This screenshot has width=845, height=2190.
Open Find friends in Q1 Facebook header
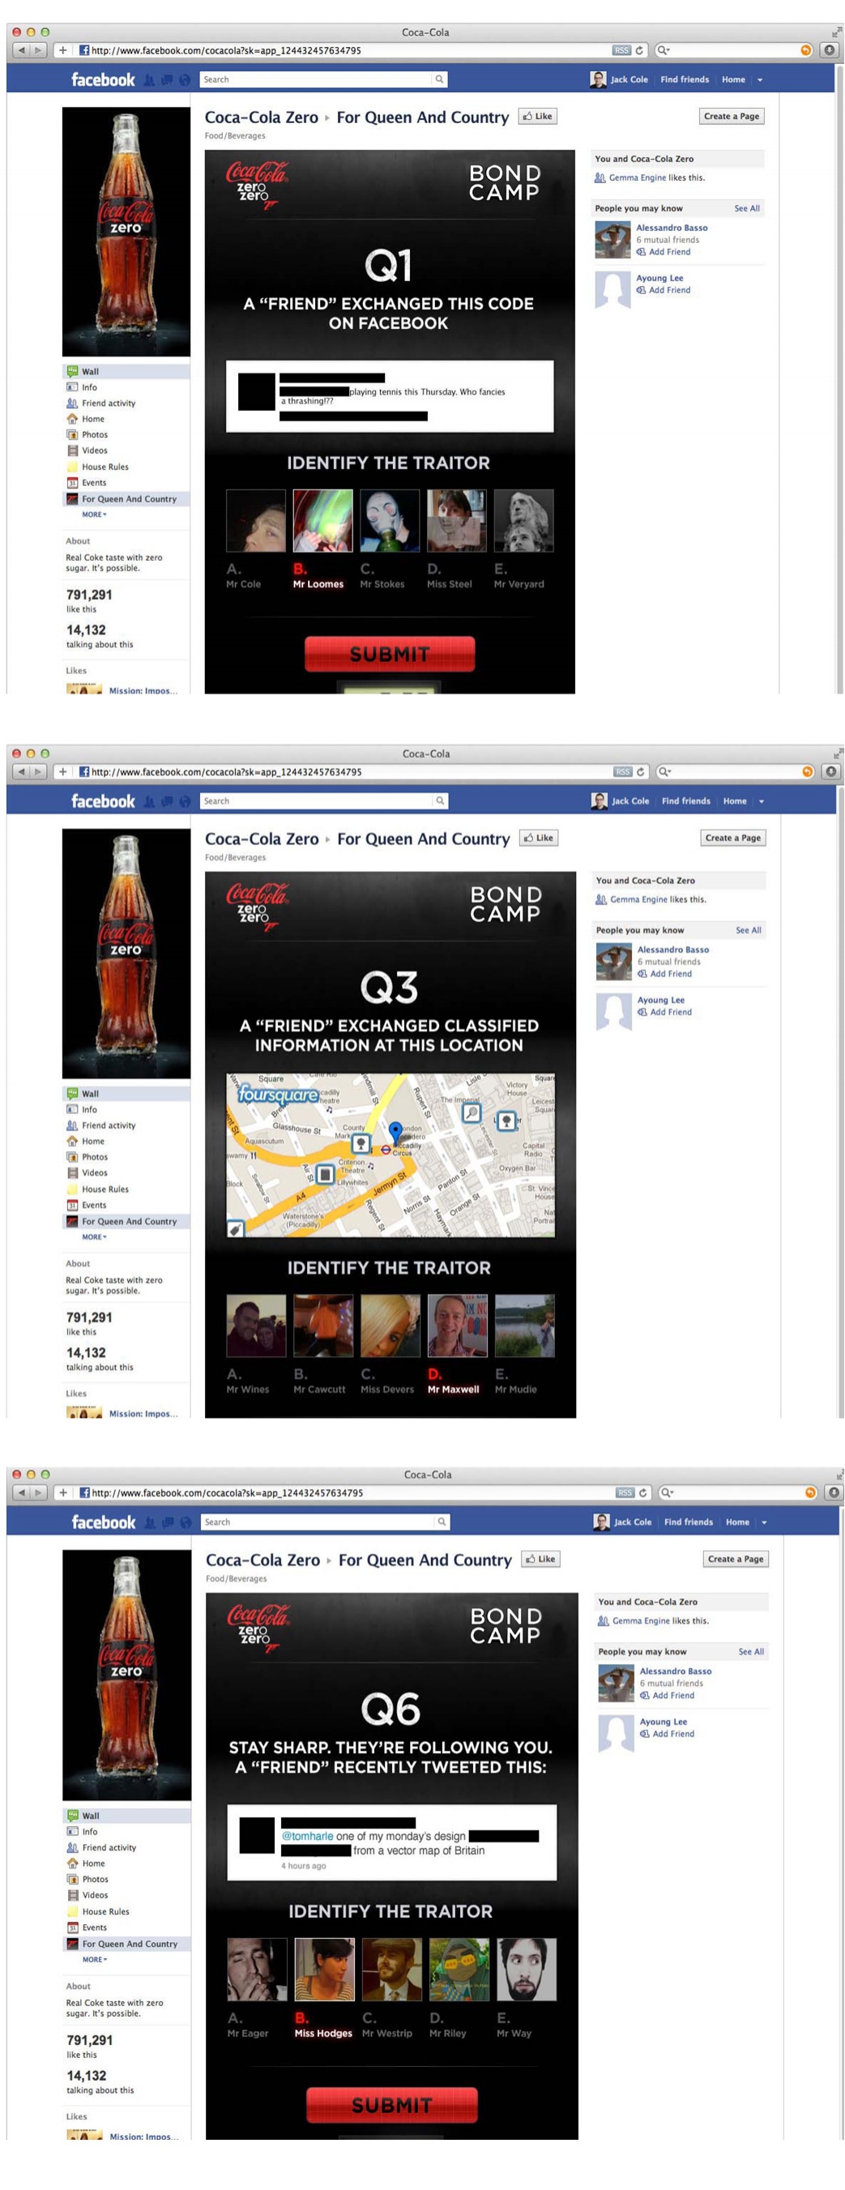click(685, 80)
